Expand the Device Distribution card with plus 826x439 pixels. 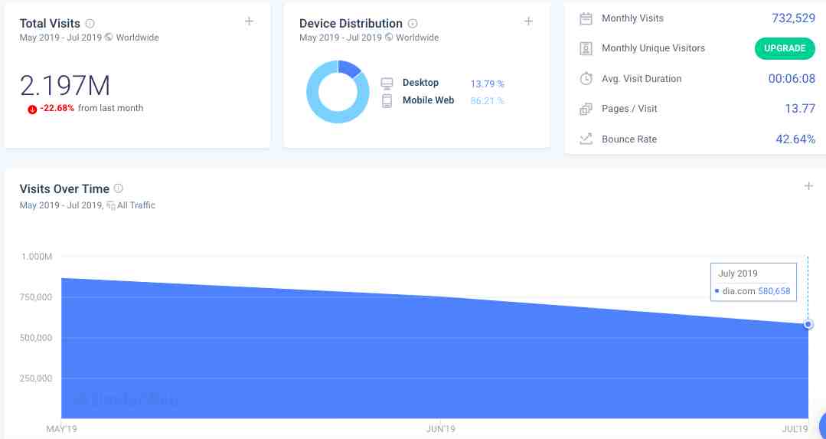click(528, 21)
